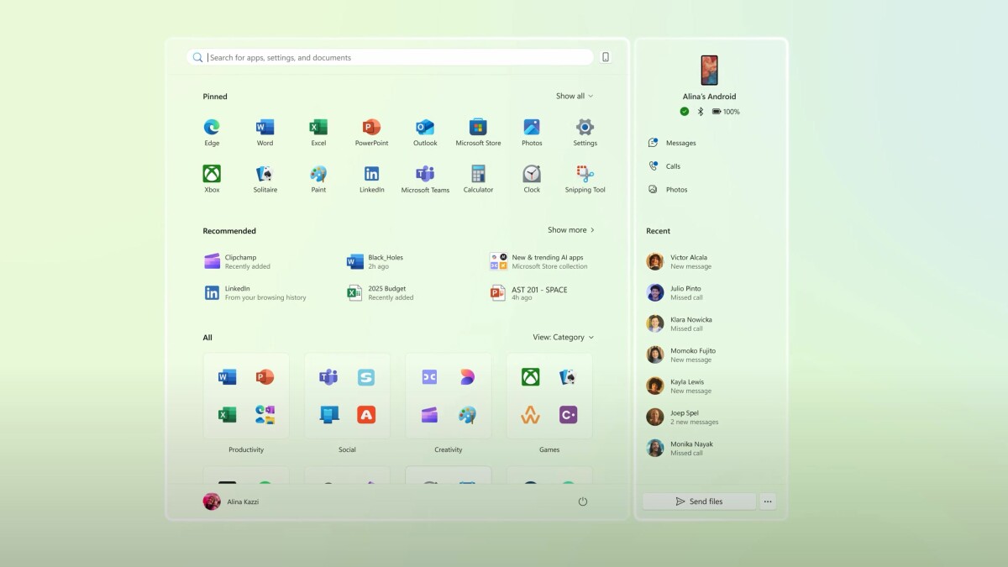Click the power button icon
The height and width of the screenshot is (567, 1008).
pos(583,501)
